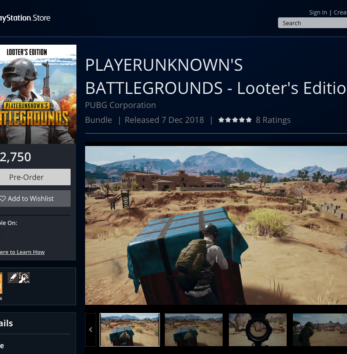Click the PlayStation Store logo
The width and height of the screenshot is (347, 354).
(x=25, y=18)
